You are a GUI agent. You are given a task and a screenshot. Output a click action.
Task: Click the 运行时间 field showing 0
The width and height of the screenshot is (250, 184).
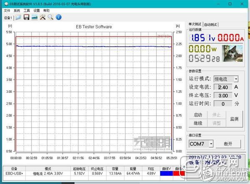point(223,104)
